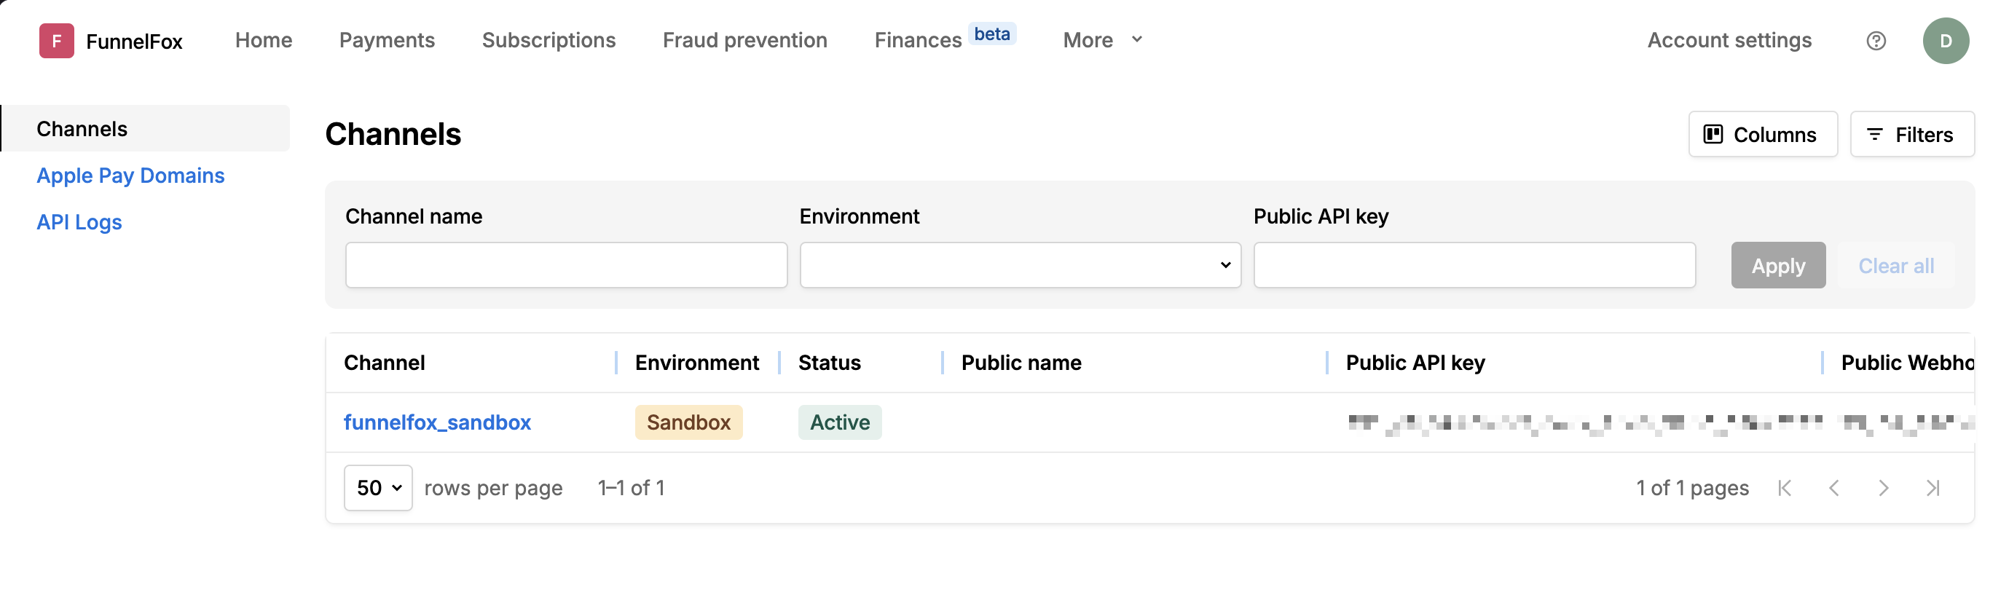Viewport: 2009px width, 603px height.
Task: Open the user avatar profile menu
Action: tap(1945, 41)
